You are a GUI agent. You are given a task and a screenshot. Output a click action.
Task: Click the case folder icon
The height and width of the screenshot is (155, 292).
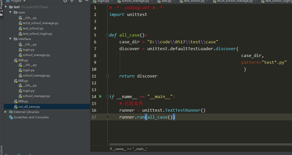coord(15,12)
